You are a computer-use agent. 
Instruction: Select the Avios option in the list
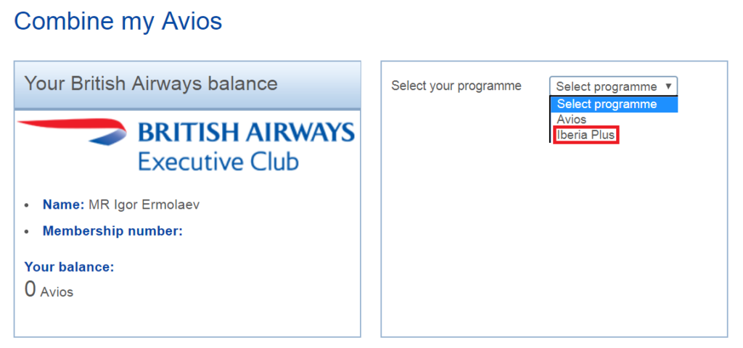tap(572, 120)
